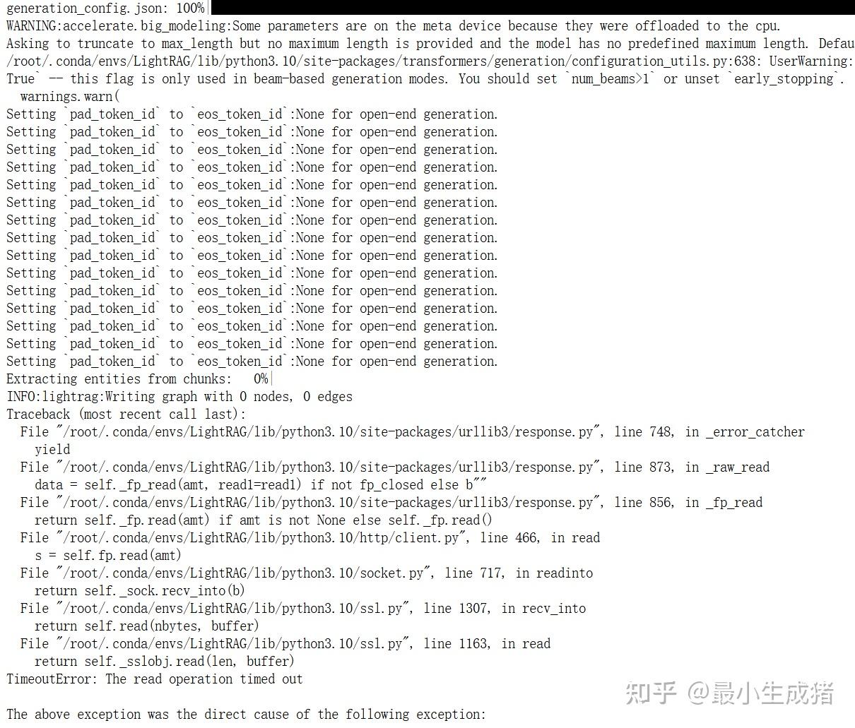Click the 'Asking to truncate to max_length' line
Viewport: 855px width, 728px height.
pyautogui.click(x=430, y=44)
